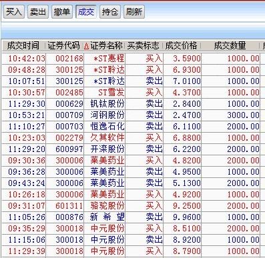Image resolution: width=265 pixels, height=258 pixels.
Task: Open the 撤单 (Cancel order) button
Action: pos(62,12)
